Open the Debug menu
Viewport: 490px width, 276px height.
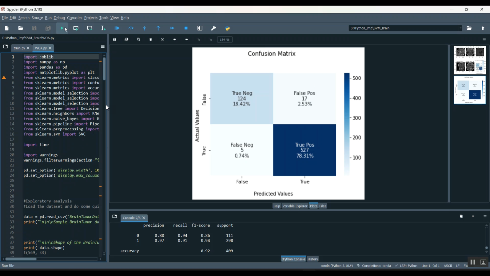pyautogui.click(x=59, y=18)
